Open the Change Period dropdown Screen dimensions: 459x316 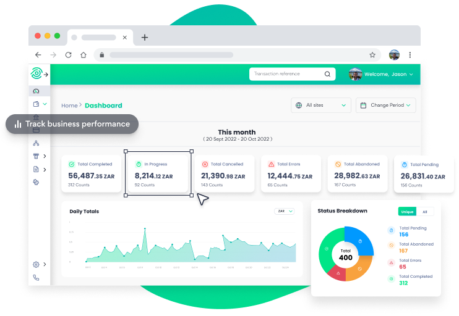[385, 106]
